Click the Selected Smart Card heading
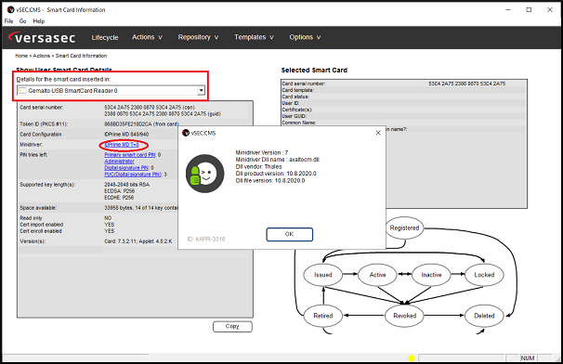 pos(314,71)
